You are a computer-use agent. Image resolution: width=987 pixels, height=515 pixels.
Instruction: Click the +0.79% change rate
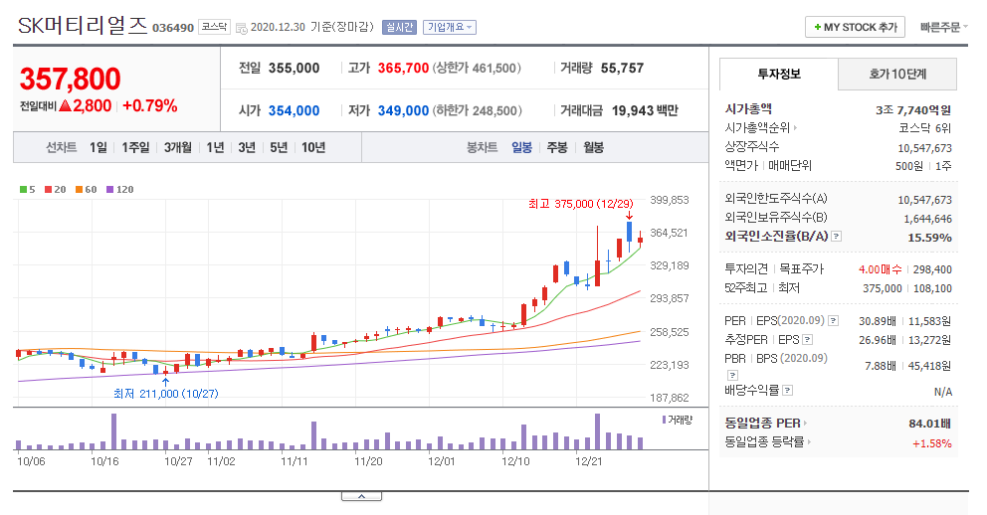point(150,105)
